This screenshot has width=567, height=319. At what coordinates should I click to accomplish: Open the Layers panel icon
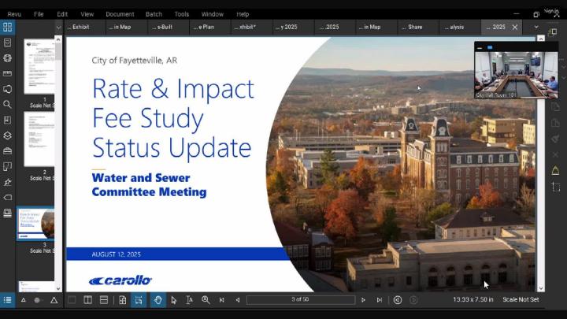click(7, 135)
